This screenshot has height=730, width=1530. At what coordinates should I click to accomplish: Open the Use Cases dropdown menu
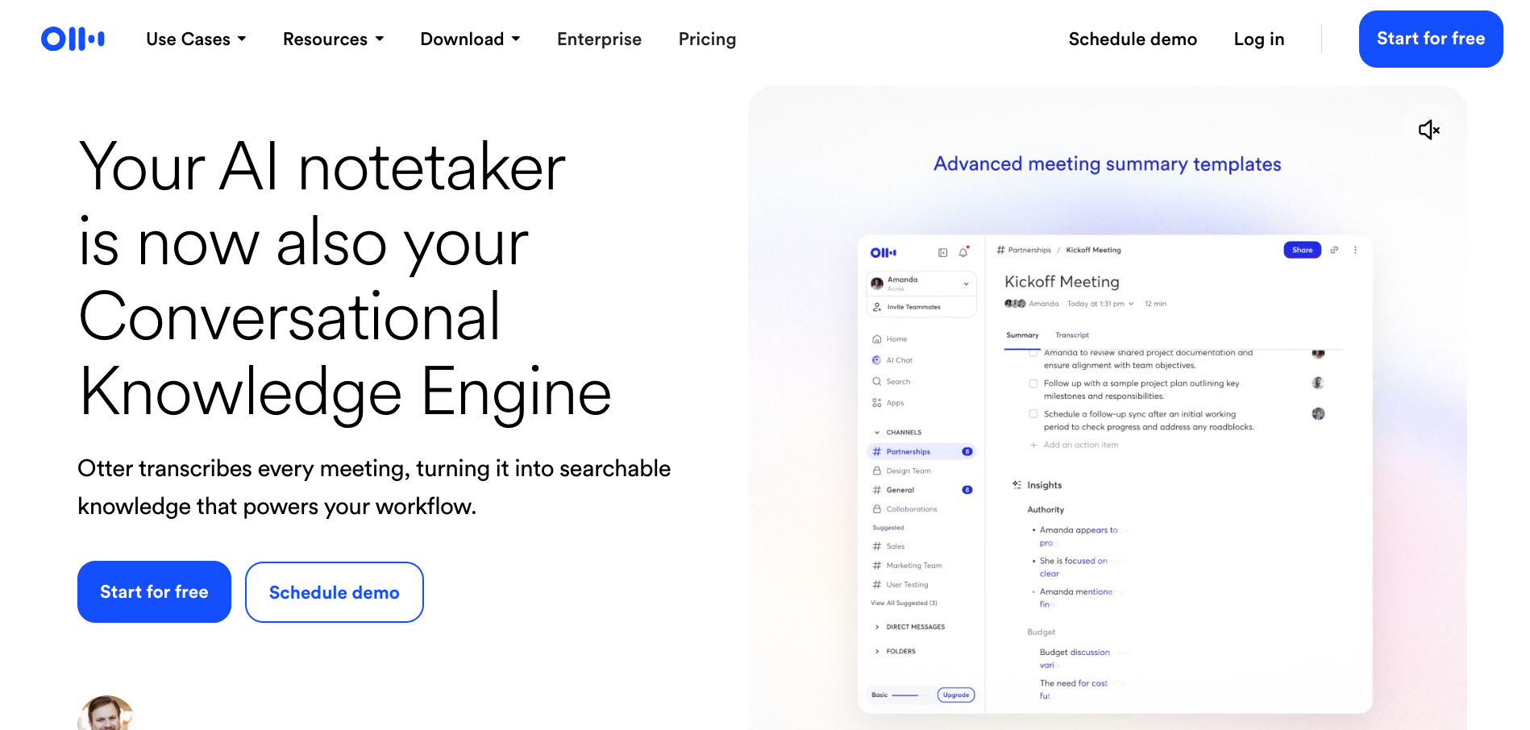pos(196,39)
